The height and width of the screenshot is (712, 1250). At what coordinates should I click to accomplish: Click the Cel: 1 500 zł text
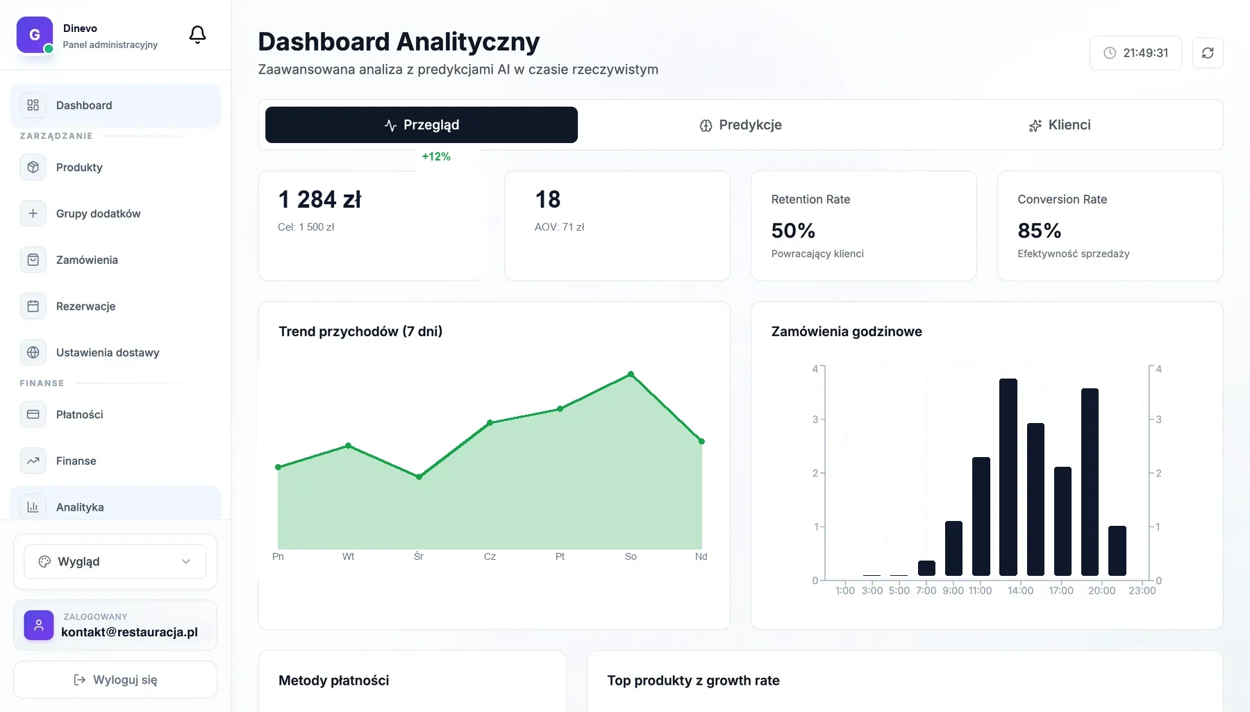pyautogui.click(x=306, y=227)
